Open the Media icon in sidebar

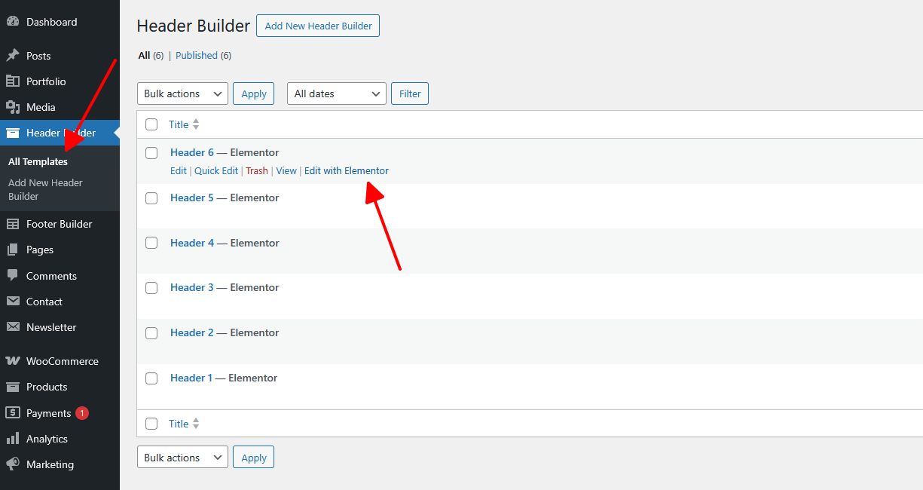[13, 107]
